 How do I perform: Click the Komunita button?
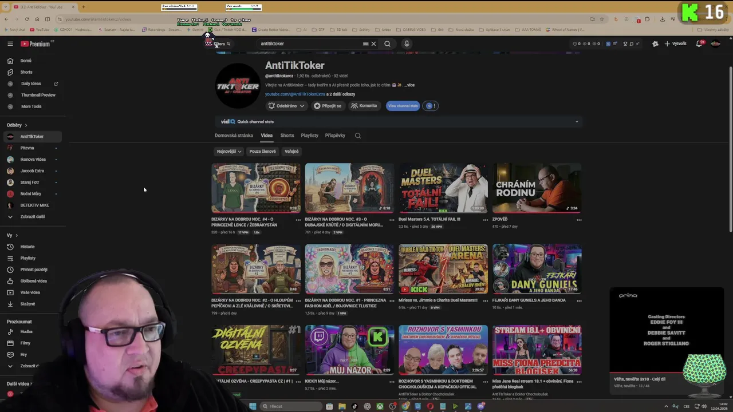pyautogui.click(x=364, y=106)
